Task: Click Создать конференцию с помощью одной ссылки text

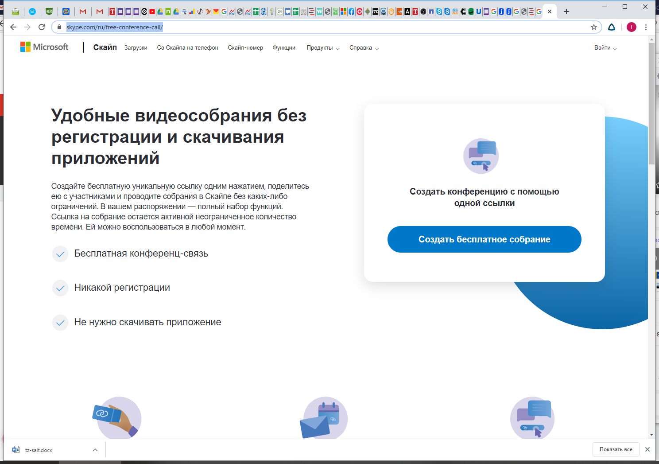Action: pyautogui.click(x=485, y=197)
